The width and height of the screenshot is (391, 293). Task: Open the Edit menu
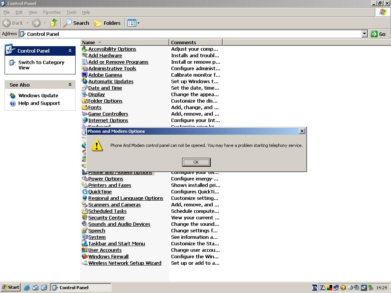(x=19, y=12)
